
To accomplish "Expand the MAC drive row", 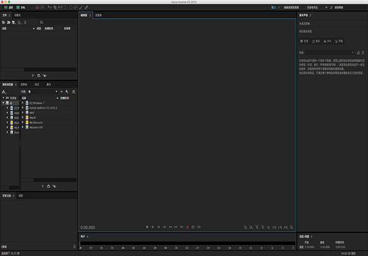I will 22,113.
